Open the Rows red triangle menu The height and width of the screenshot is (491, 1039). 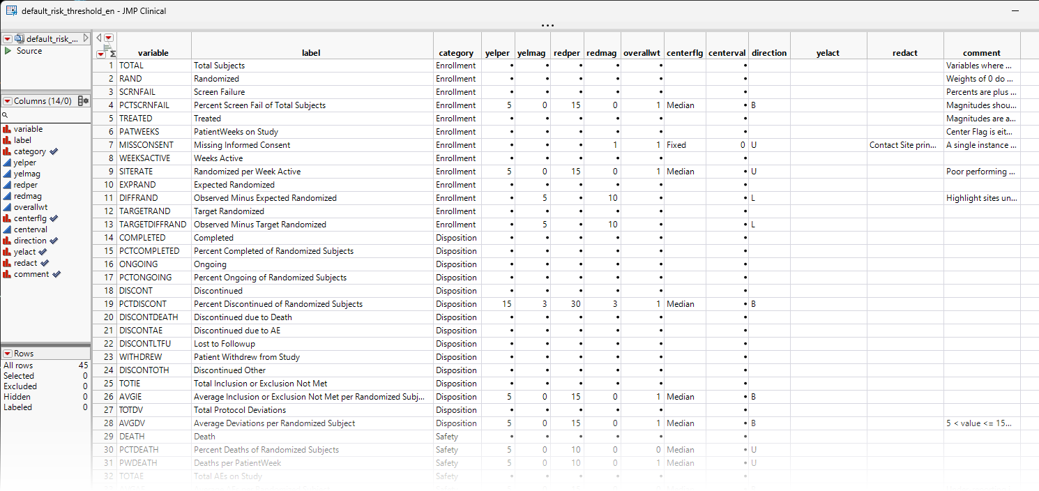coord(8,354)
